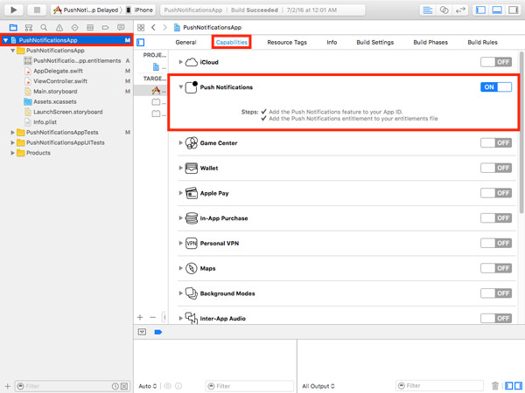Switch to the Info tab
The image size is (525, 393).
332,43
